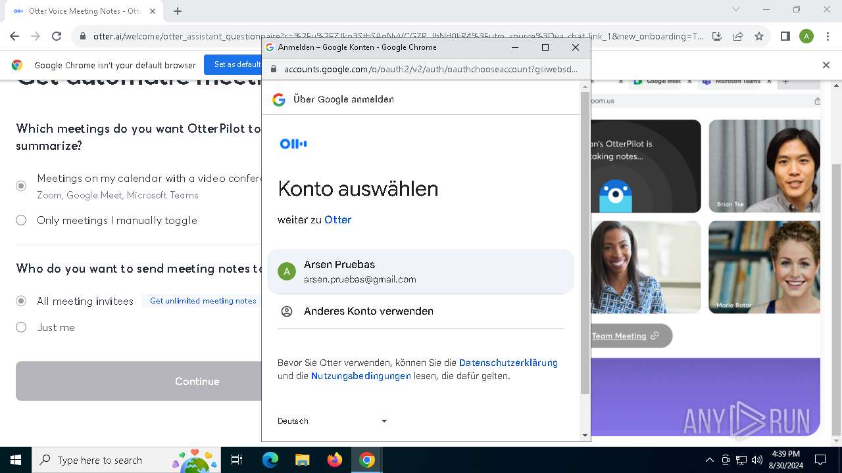Open the Deutsch language dropdown
This screenshot has height=473, width=842.
coord(333,421)
